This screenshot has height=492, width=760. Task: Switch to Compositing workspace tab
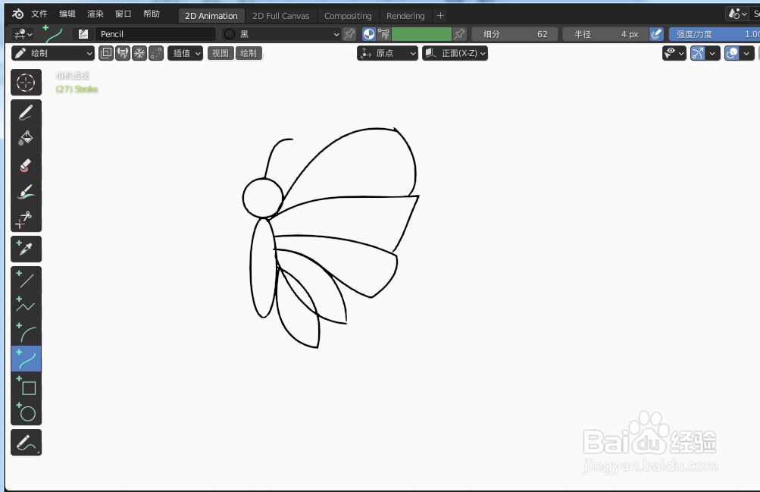348,15
